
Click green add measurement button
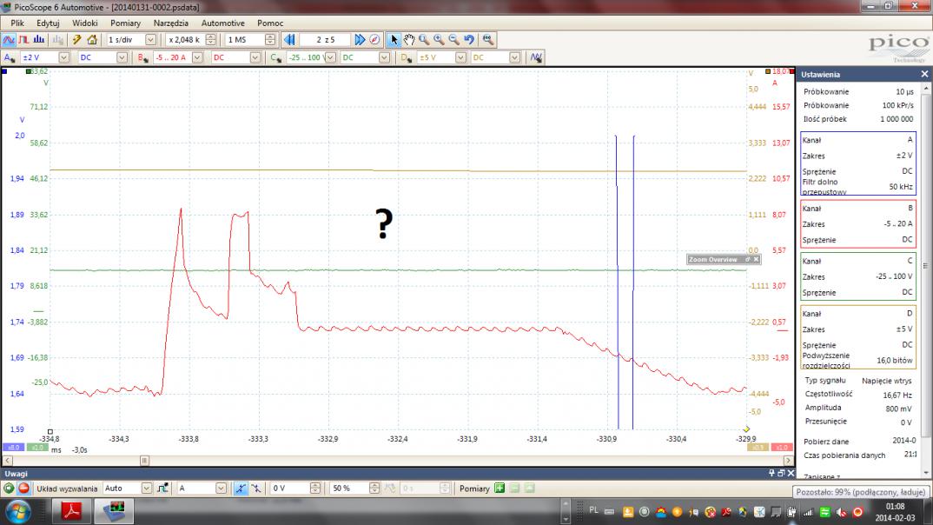pos(500,488)
